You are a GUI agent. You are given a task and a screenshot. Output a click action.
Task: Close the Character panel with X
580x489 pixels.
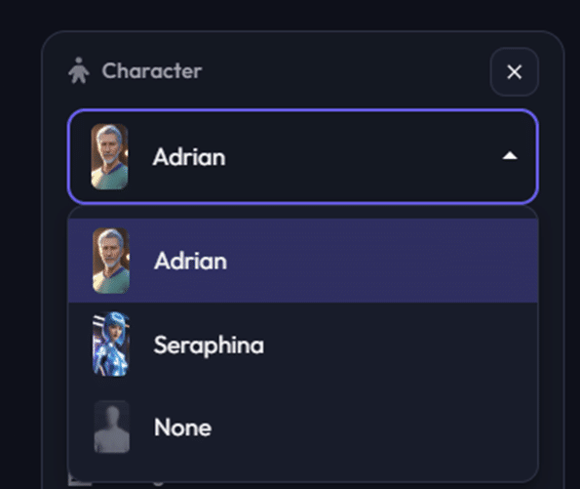[x=514, y=72]
